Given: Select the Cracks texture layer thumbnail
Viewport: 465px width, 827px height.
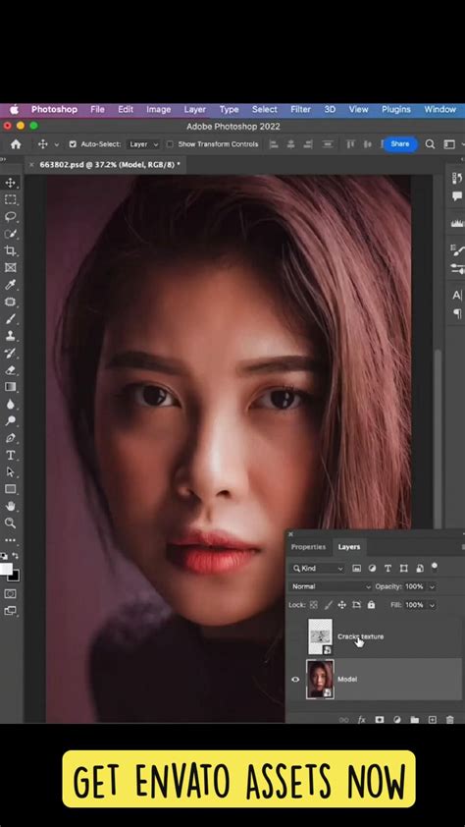Looking at the screenshot, I should (x=320, y=636).
